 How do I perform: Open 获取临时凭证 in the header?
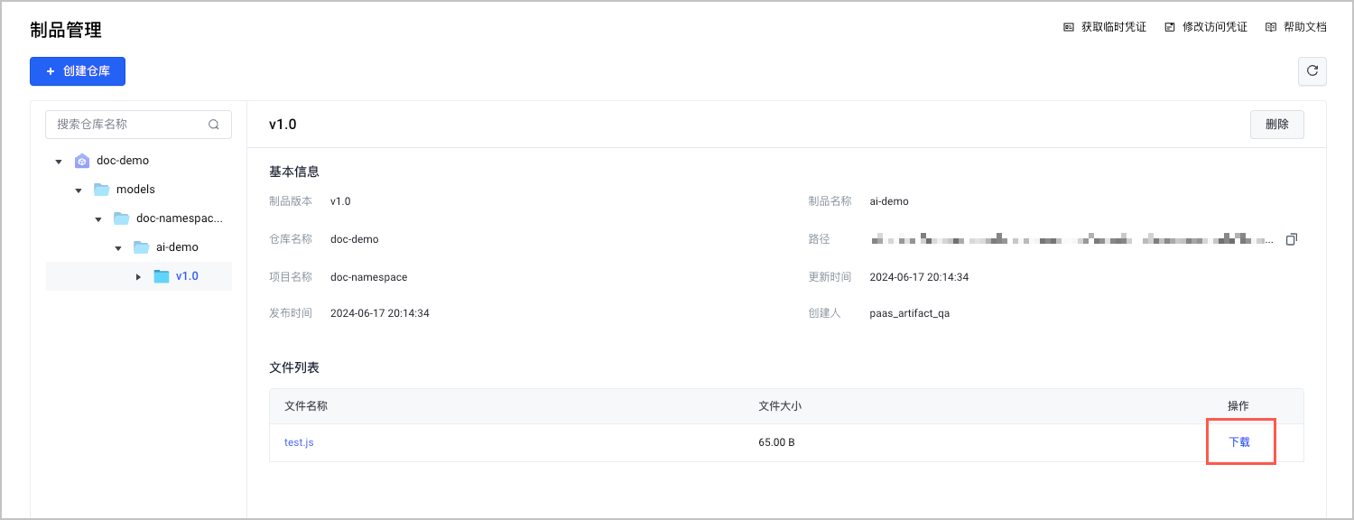pos(1105,27)
